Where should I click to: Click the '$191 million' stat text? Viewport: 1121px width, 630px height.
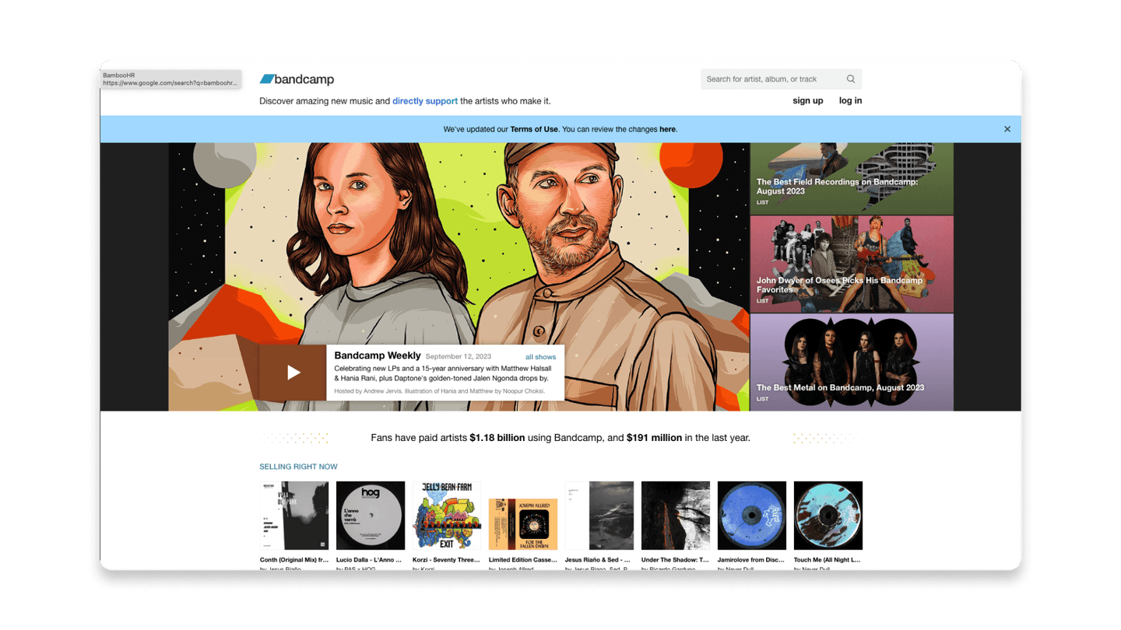654,438
